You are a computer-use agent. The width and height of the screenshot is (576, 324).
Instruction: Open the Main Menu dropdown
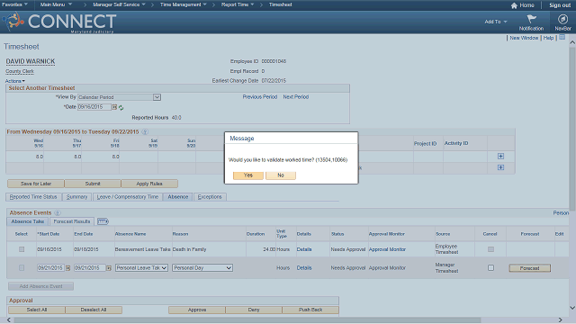[x=56, y=4]
